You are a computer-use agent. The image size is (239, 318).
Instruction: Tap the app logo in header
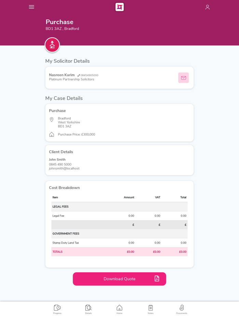[119, 7]
